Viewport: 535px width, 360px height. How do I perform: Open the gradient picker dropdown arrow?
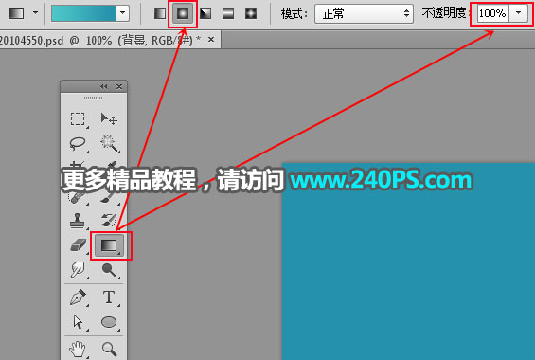pos(122,13)
